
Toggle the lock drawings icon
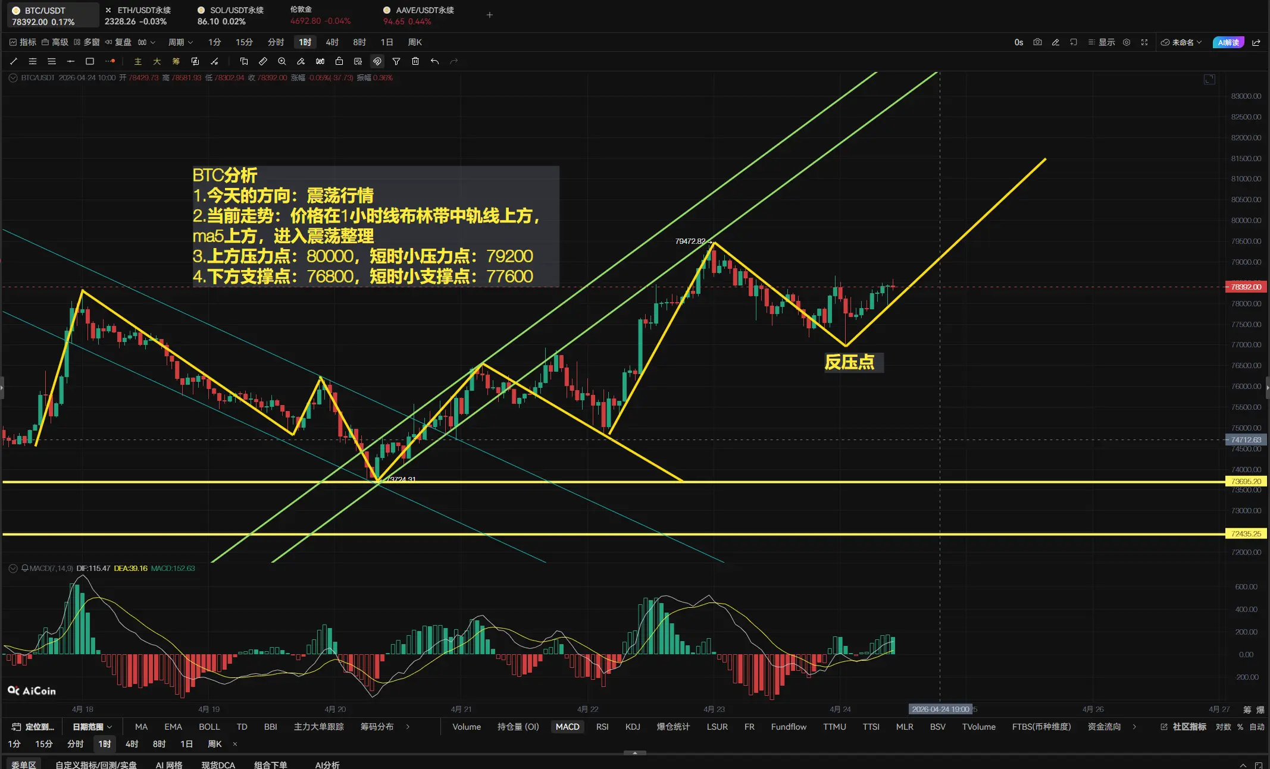click(x=339, y=61)
